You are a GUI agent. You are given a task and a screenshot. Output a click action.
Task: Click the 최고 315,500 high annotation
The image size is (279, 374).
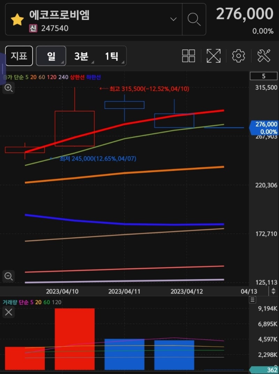[144, 89]
